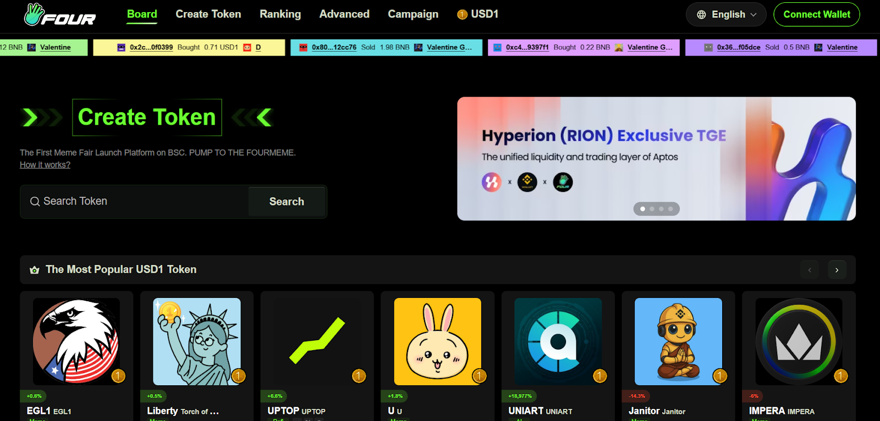Click the red avatar icon beside 0x80...12cc76
Viewport: 880px width, 421px height.
coord(303,47)
